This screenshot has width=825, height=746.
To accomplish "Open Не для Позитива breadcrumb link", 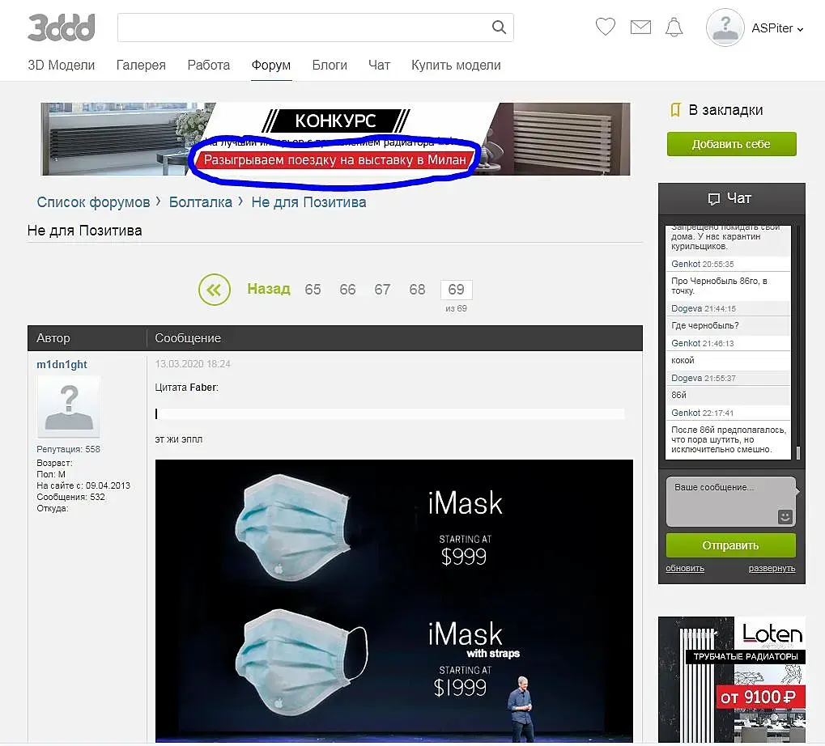I will pyautogui.click(x=308, y=202).
